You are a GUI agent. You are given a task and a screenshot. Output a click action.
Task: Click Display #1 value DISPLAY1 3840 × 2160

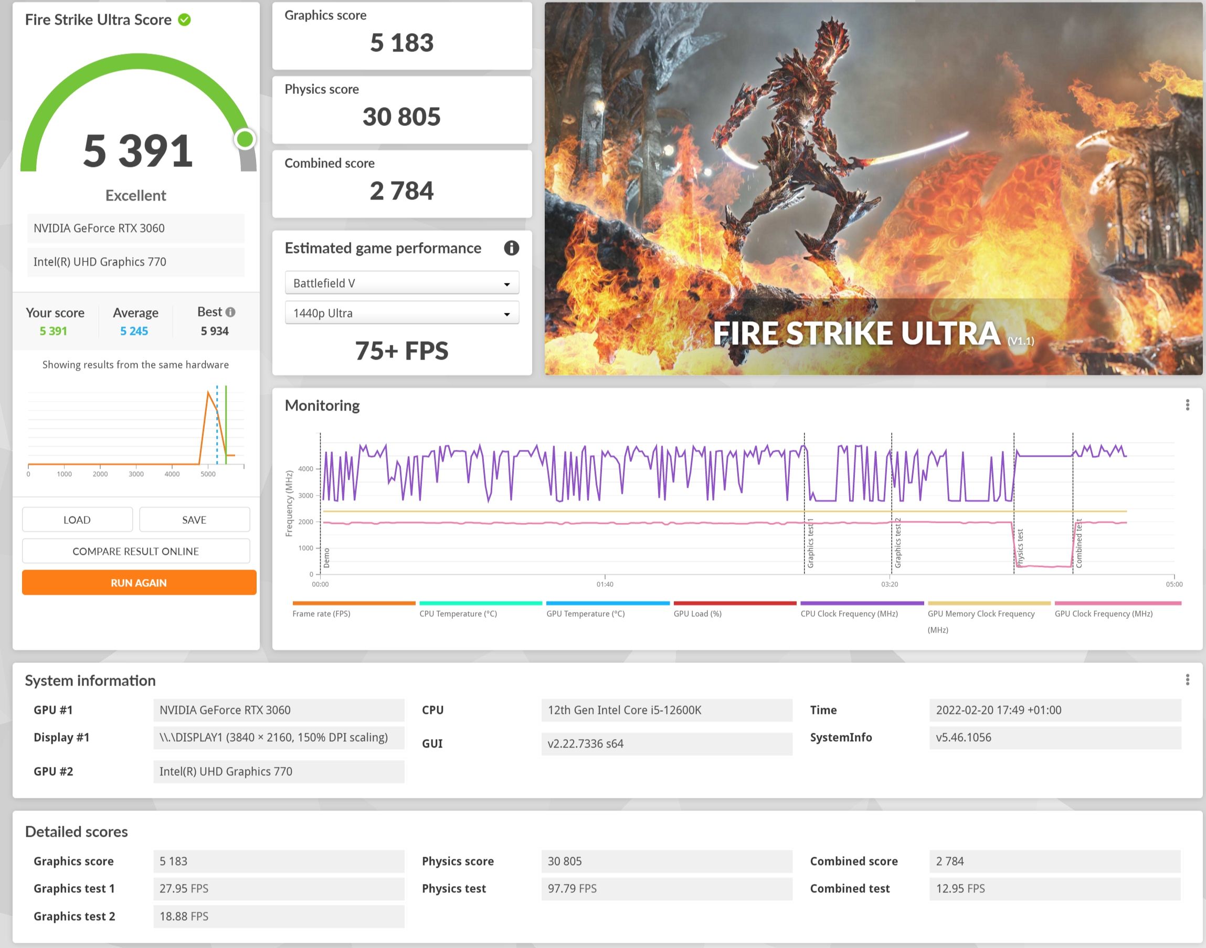(279, 738)
